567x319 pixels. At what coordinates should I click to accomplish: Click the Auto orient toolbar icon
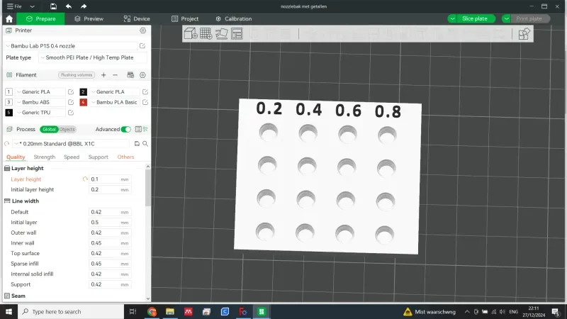(221, 33)
